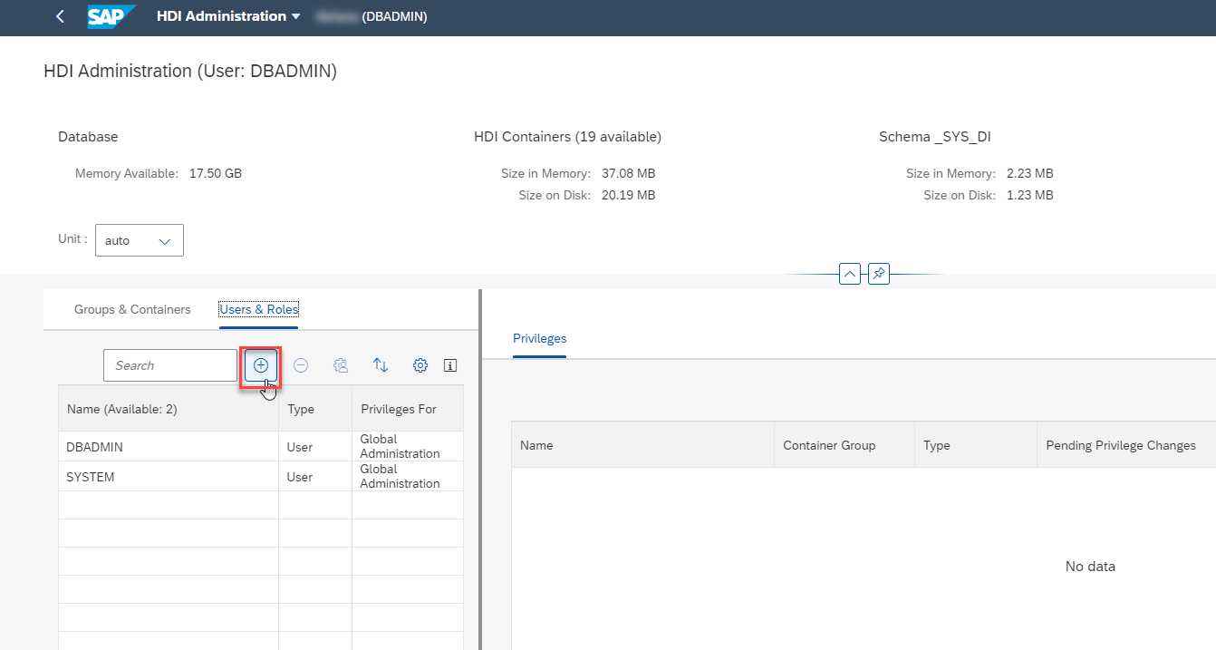Pin the header with the pin button
The height and width of the screenshot is (650, 1216).
pos(878,274)
